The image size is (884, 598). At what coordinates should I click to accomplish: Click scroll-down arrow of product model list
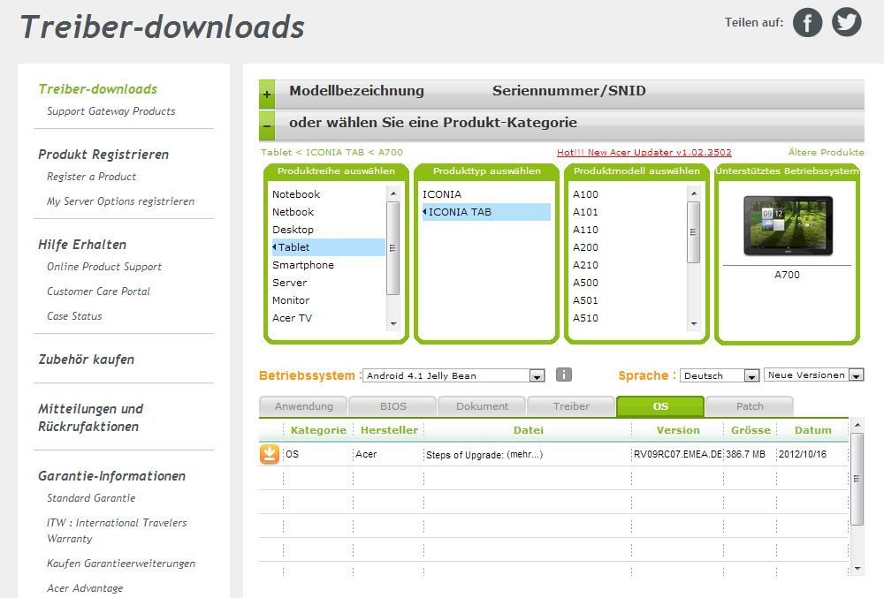693,324
